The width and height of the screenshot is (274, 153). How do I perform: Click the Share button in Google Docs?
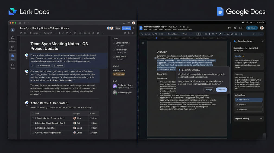pyautogui.click(x=252, y=28)
